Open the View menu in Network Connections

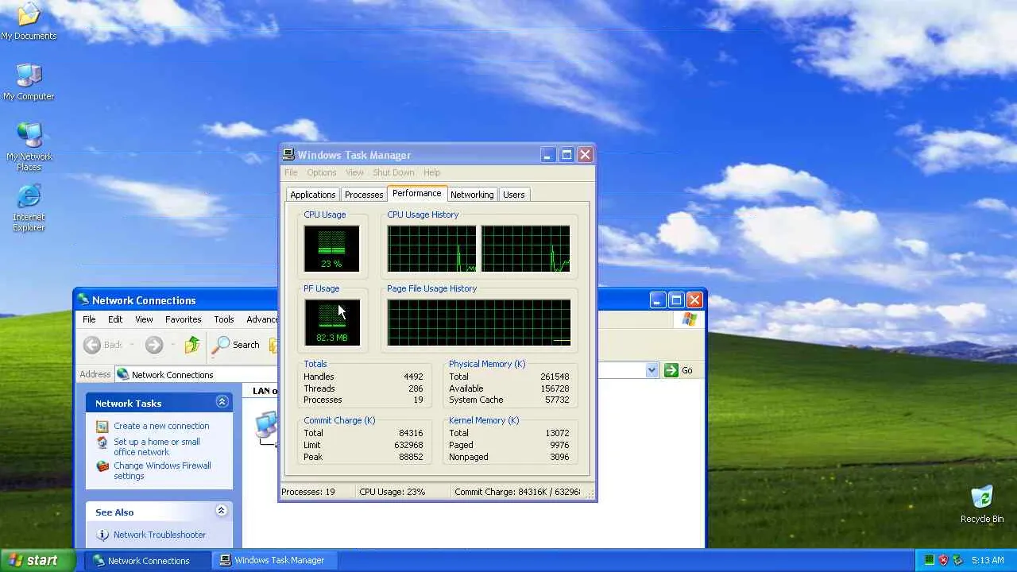point(144,319)
